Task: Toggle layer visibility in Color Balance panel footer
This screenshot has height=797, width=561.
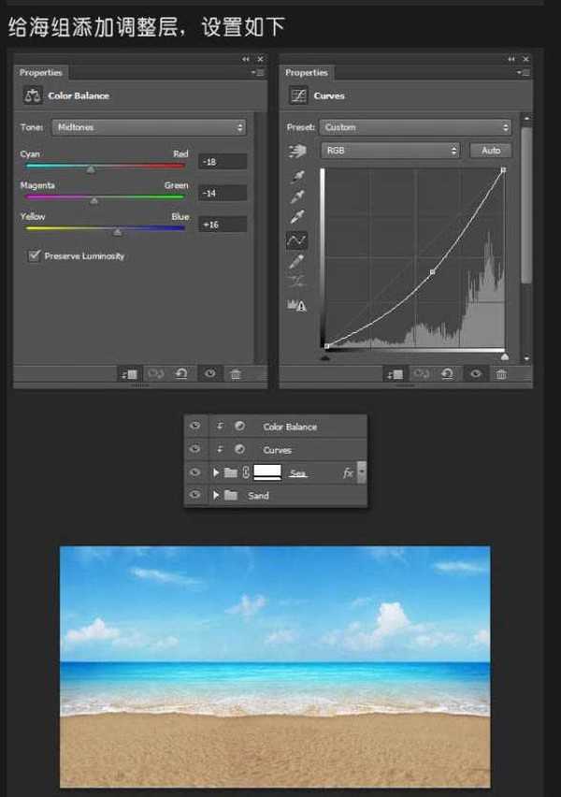Action: click(x=209, y=373)
